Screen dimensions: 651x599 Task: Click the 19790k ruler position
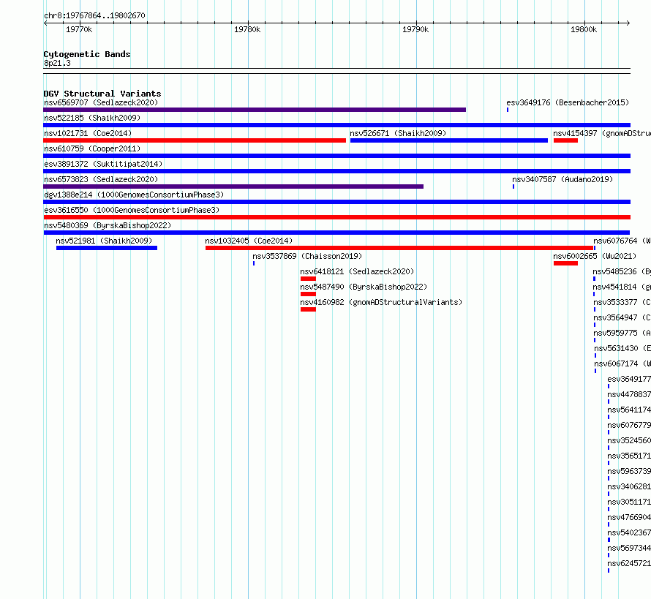(x=415, y=29)
